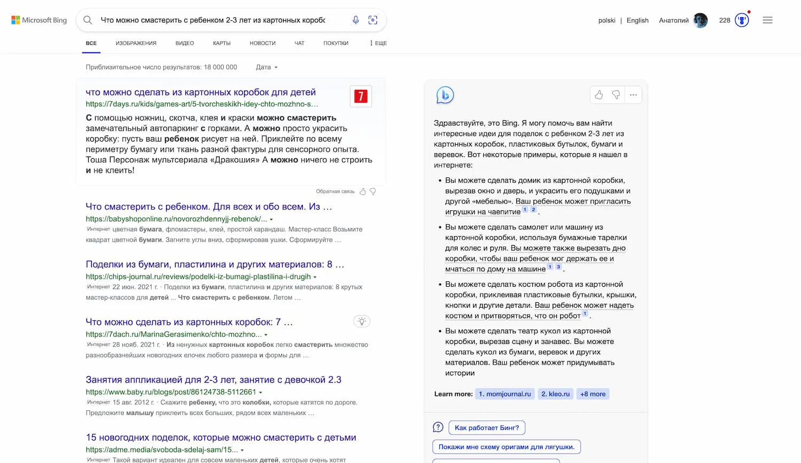Open the baby.ru green URL
Viewport: 801px width, 463px height.
[x=171, y=392]
